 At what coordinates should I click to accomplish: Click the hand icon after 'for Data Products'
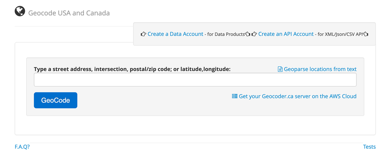point(247,34)
